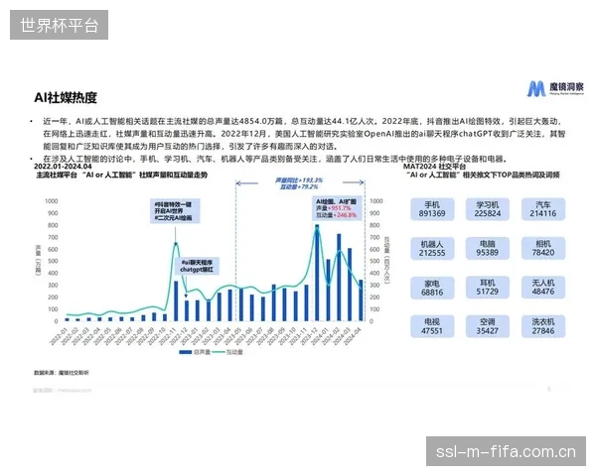Click the tallest bar at 2023-12
This screenshot has width=596, height=476.
click(x=317, y=273)
